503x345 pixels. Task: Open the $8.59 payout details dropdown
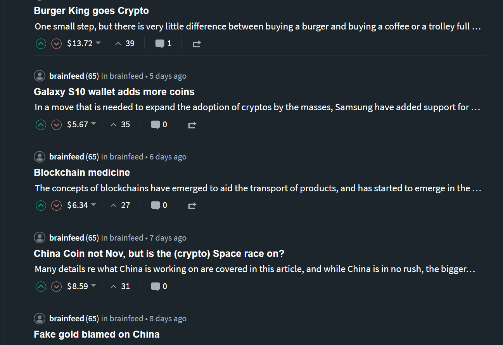[93, 286]
